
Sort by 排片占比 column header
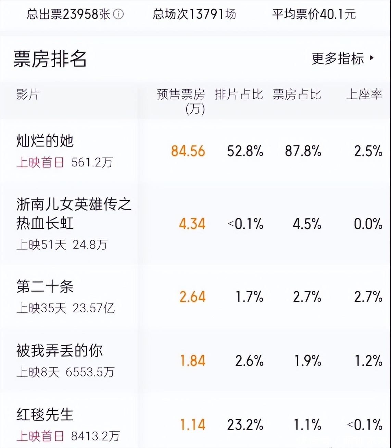pos(239,95)
